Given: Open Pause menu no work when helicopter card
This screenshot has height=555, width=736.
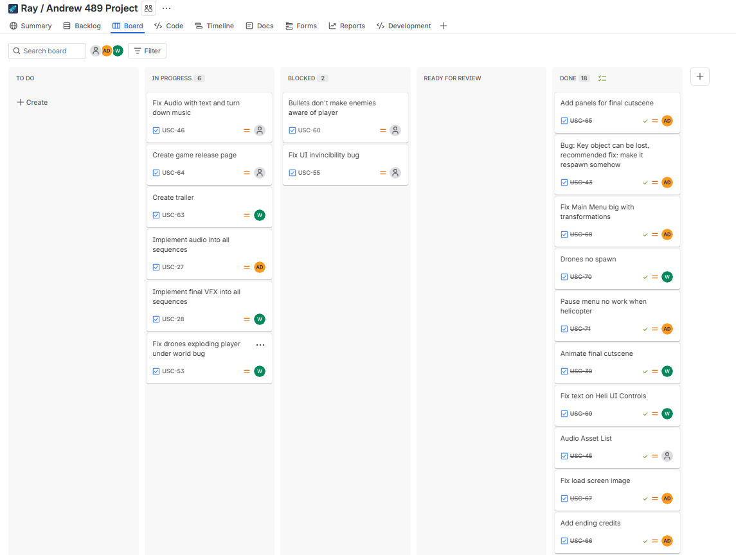Looking at the screenshot, I should pos(617,315).
